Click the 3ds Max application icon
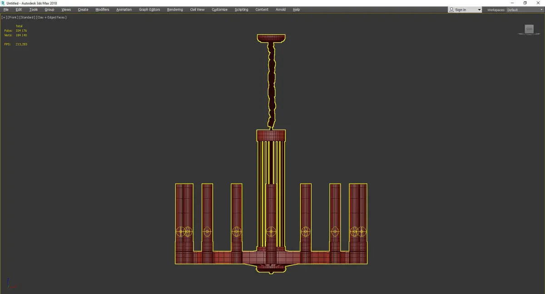 [x=3, y=3]
